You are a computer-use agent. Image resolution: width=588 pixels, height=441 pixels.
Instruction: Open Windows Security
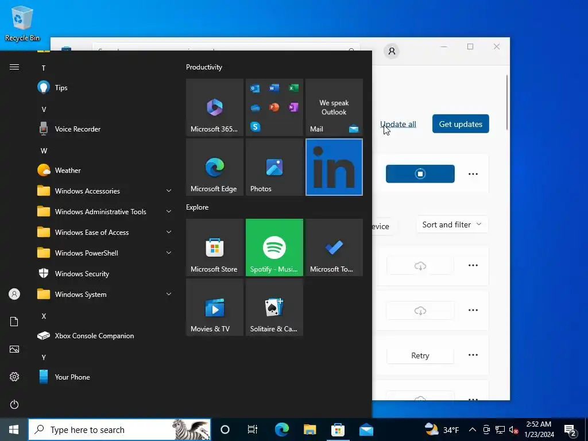coord(105,274)
